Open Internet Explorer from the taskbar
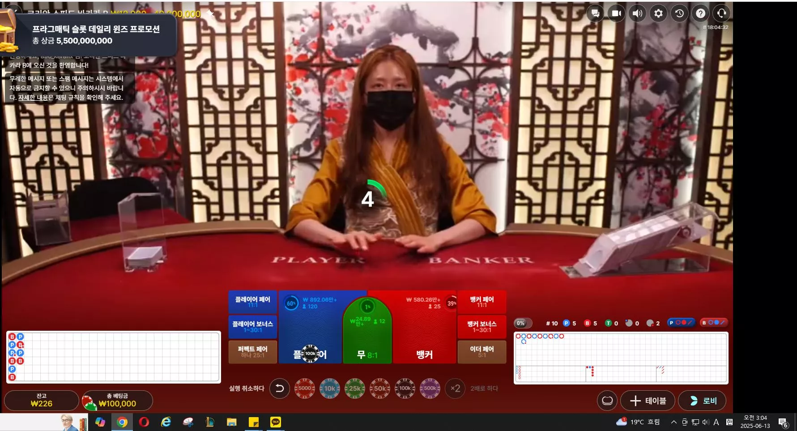Viewport: 797px width, 431px height. 166,422
